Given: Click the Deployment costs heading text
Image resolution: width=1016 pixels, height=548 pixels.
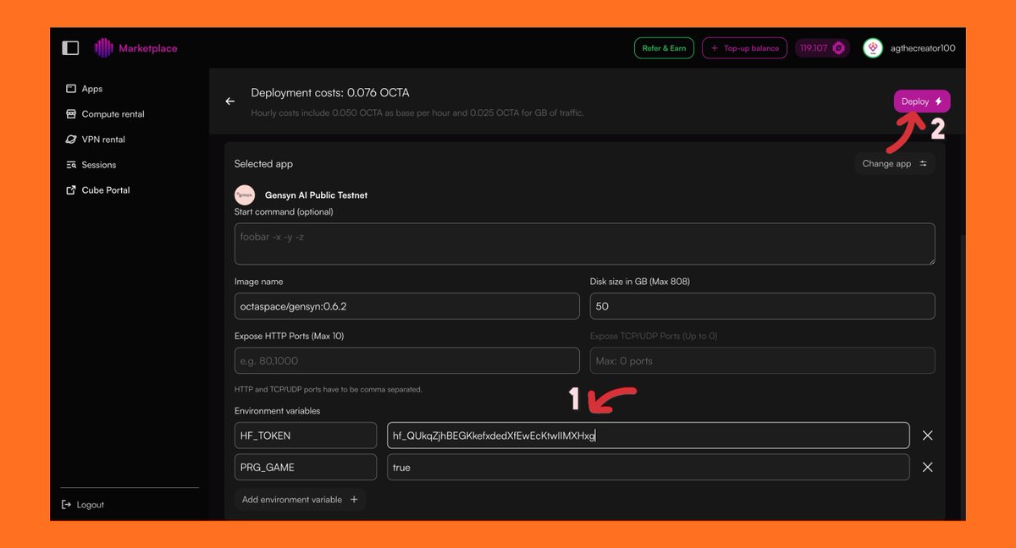Looking at the screenshot, I should tap(330, 92).
